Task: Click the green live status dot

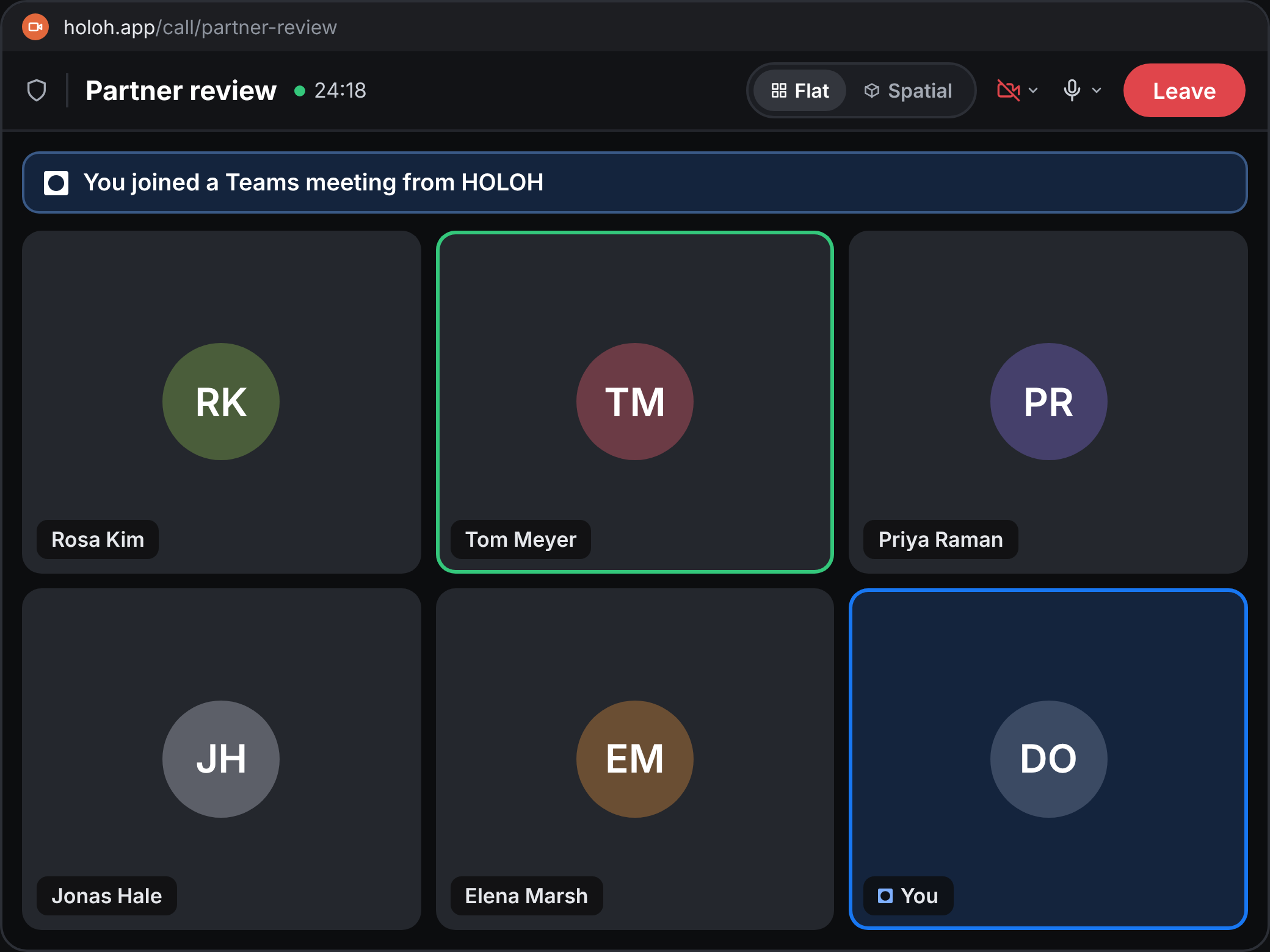Action: click(299, 91)
